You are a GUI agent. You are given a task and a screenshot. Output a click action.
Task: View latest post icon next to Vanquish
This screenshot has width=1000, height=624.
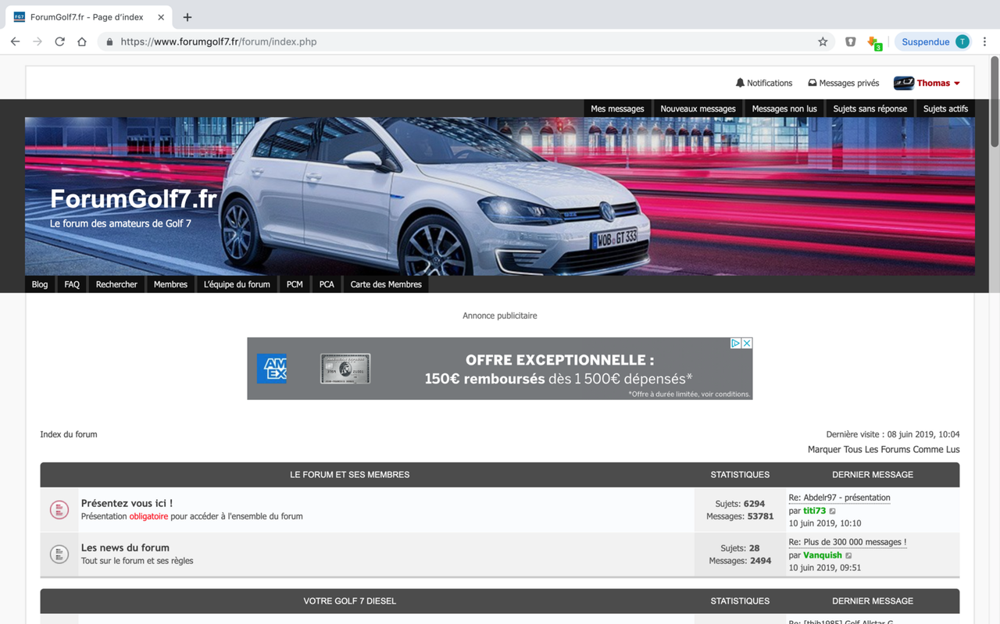849,556
